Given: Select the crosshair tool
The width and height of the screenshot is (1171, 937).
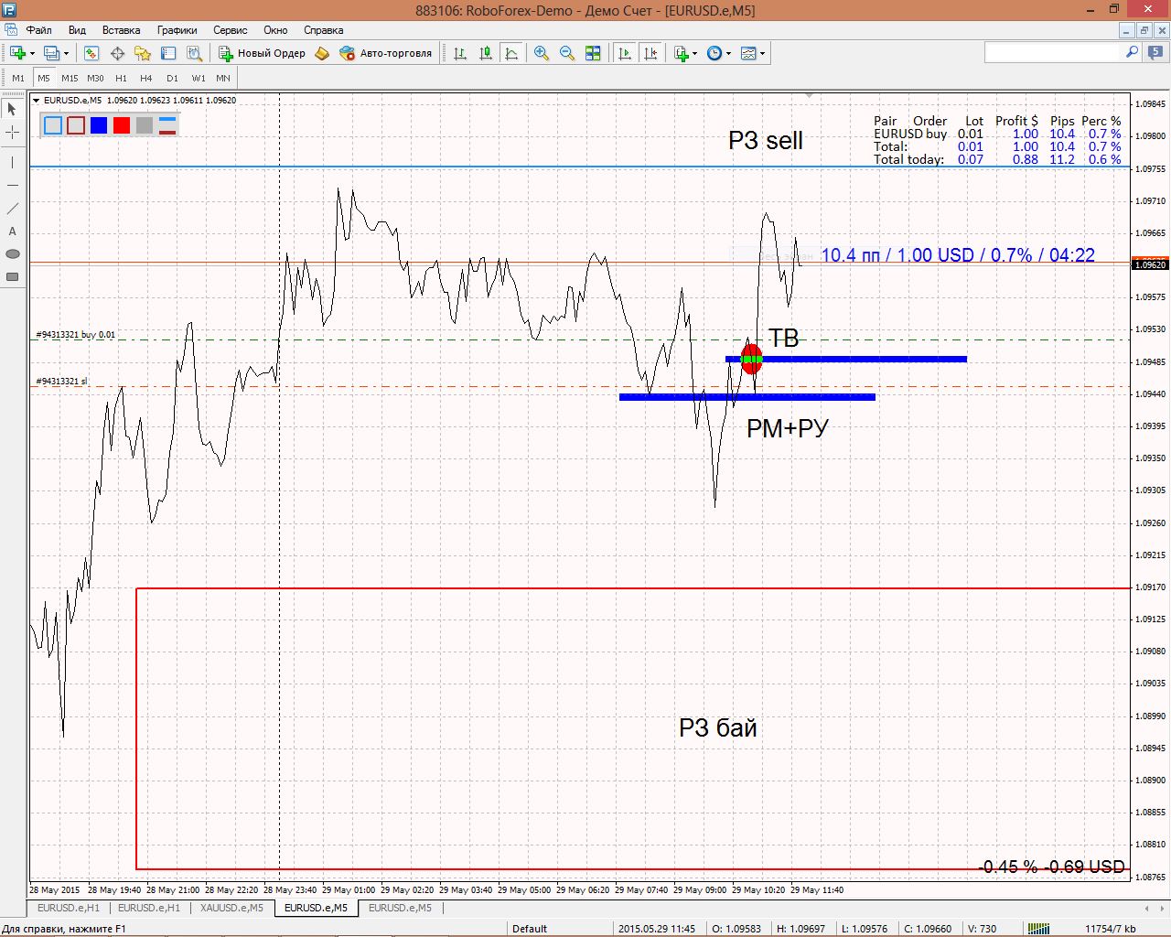Looking at the screenshot, I should (13, 133).
